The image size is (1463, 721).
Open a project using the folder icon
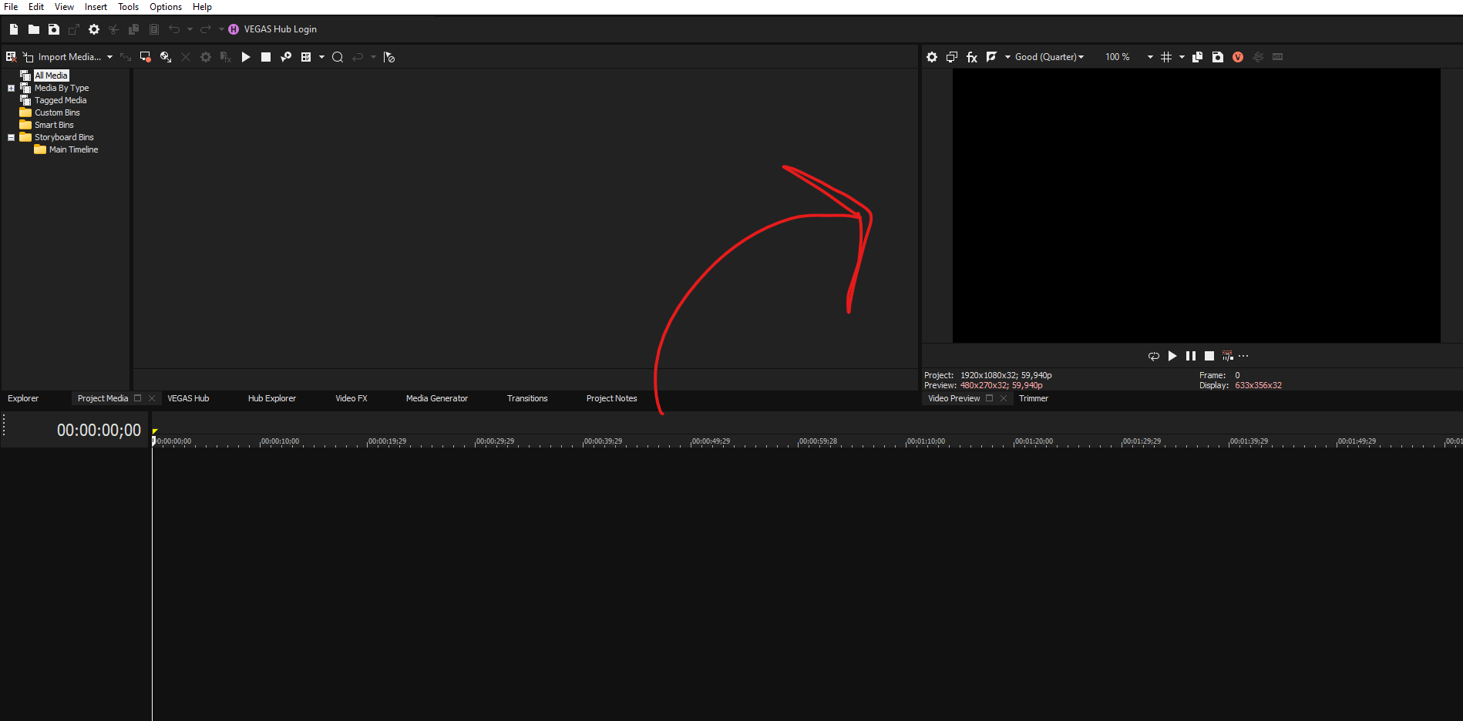[x=34, y=29]
